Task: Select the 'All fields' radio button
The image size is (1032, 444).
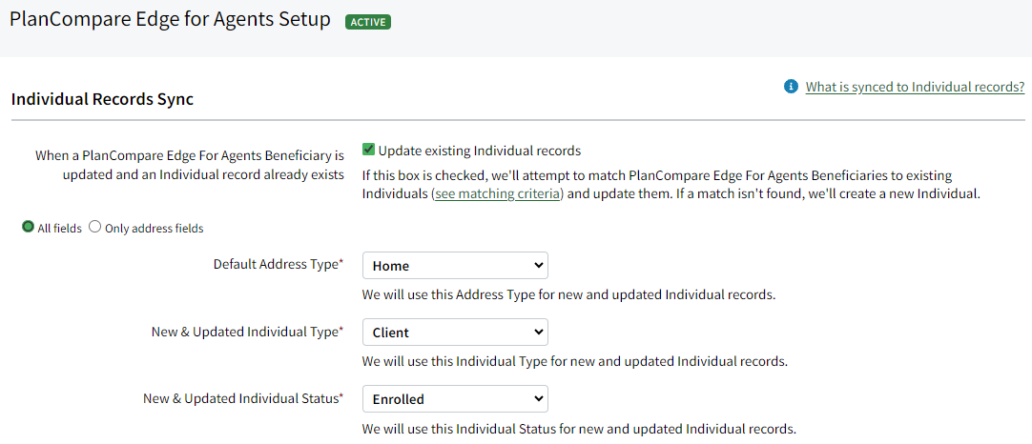Action: pyautogui.click(x=29, y=227)
